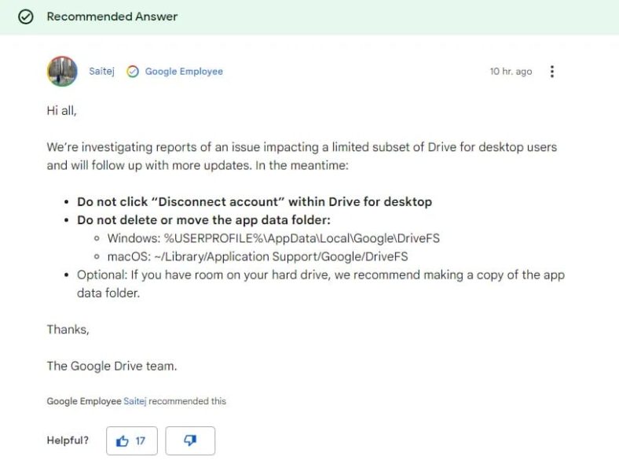Click the 'Do not delete or move' bullet

click(203, 220)
